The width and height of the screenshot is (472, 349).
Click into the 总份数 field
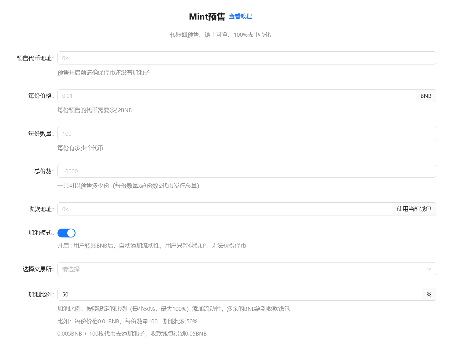click(246, 171)
